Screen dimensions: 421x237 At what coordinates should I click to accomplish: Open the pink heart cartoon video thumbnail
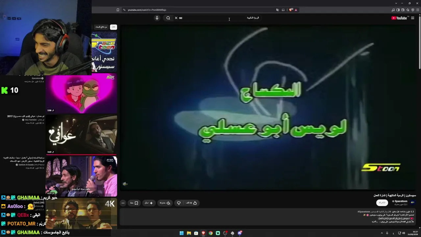click(82, 93)
